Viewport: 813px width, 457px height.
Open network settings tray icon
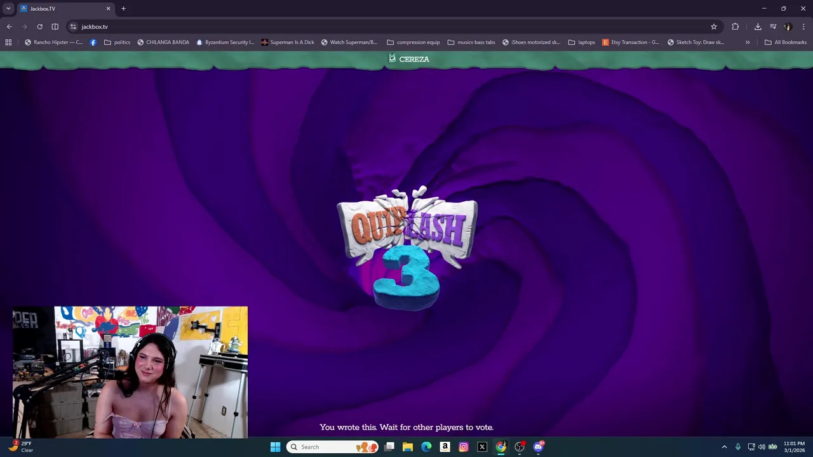coord(751,447)
